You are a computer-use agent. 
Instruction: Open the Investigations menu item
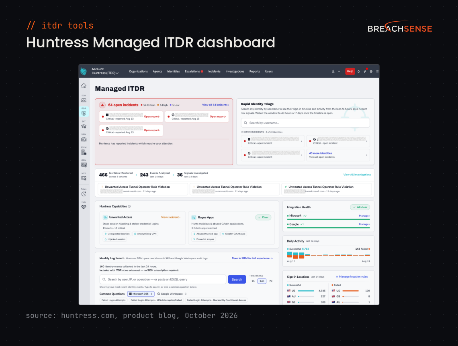pos(235,71)
